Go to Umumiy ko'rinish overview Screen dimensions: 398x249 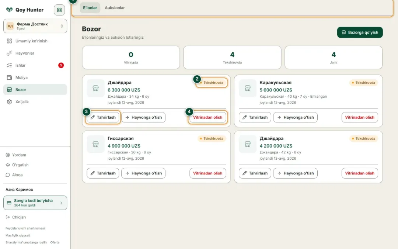click(x=35, y=41)
